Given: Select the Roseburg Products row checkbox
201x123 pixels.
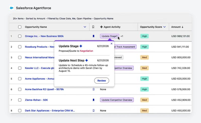Looking at the screenshot, I should coord(20,47).
